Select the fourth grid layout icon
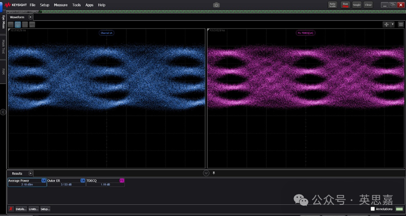406x216 pixels. 32,25
